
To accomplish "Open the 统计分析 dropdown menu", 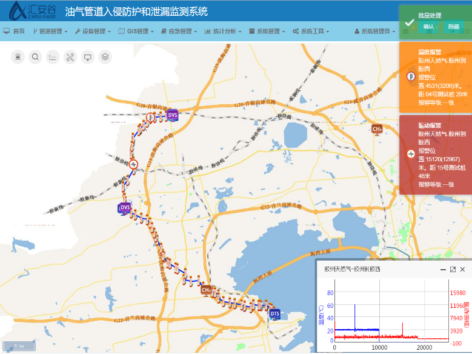I will tap(223, 32).
